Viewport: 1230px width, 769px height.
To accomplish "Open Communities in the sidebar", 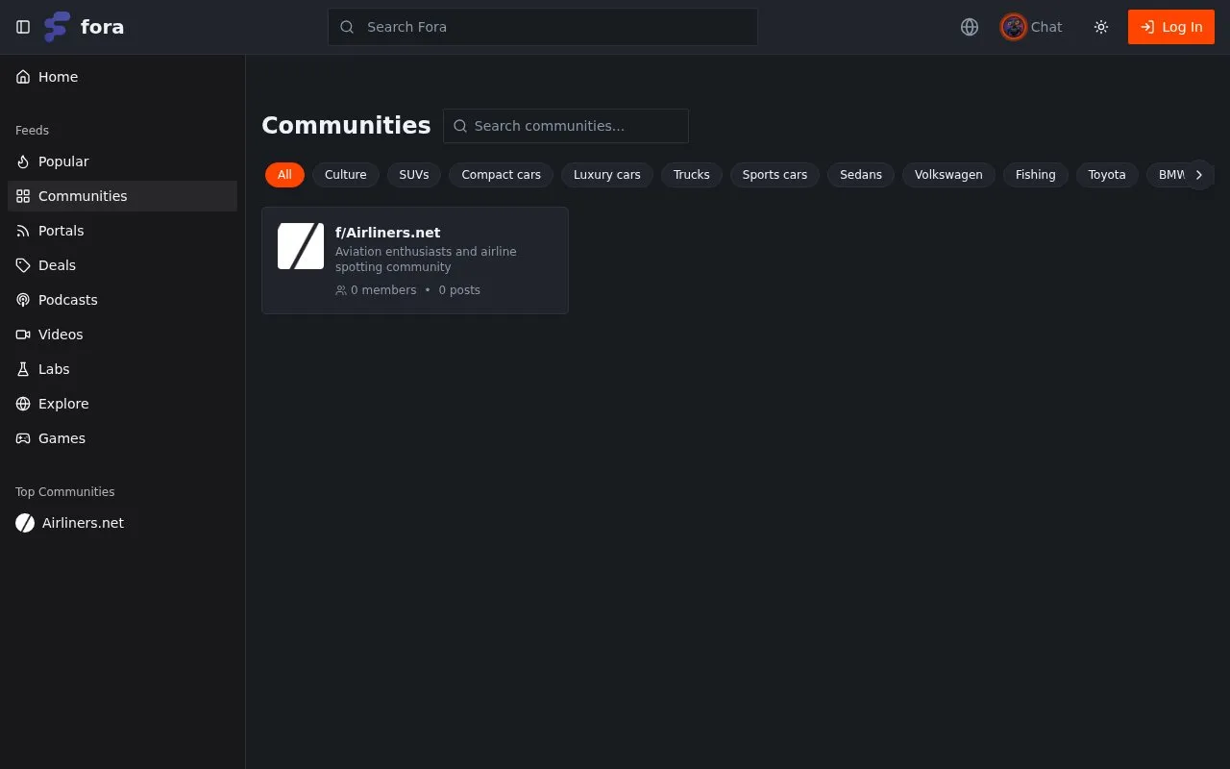I will pyautogui.click(x=122, y=196).
